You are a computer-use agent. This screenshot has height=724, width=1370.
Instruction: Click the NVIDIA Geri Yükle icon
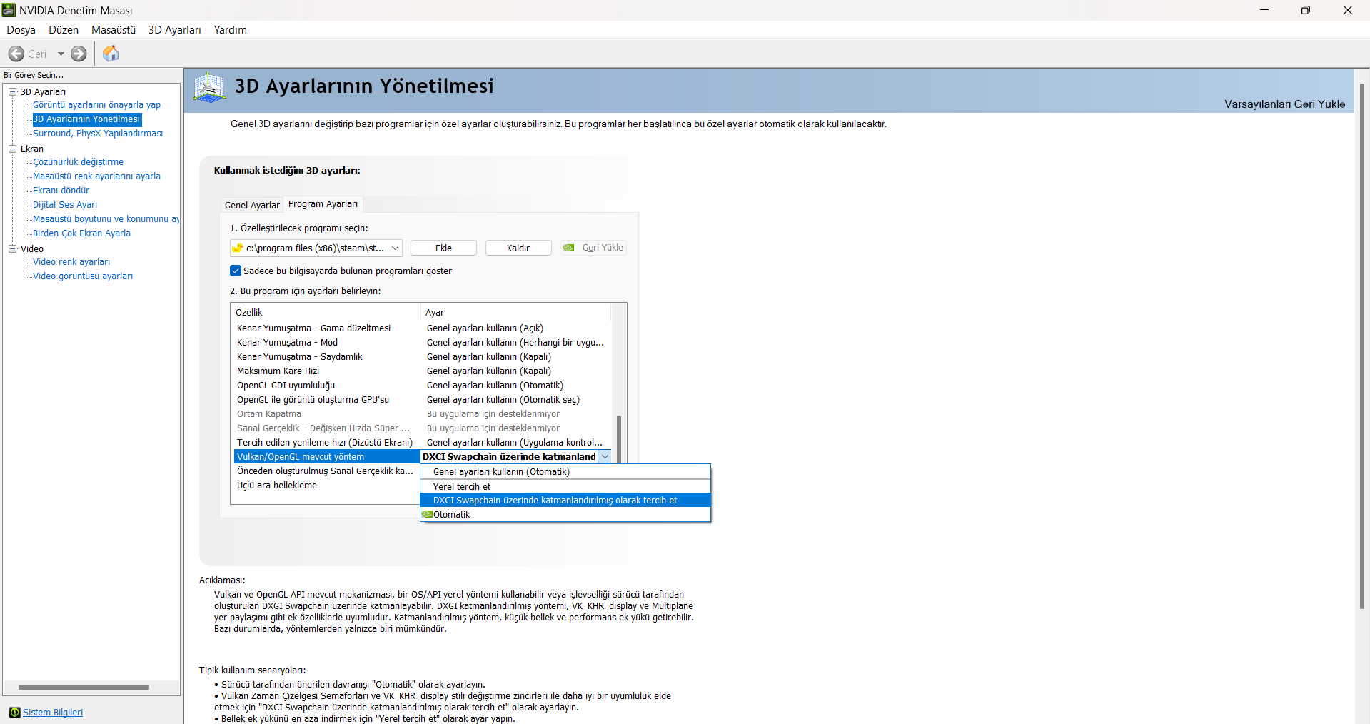click(568, 248)
